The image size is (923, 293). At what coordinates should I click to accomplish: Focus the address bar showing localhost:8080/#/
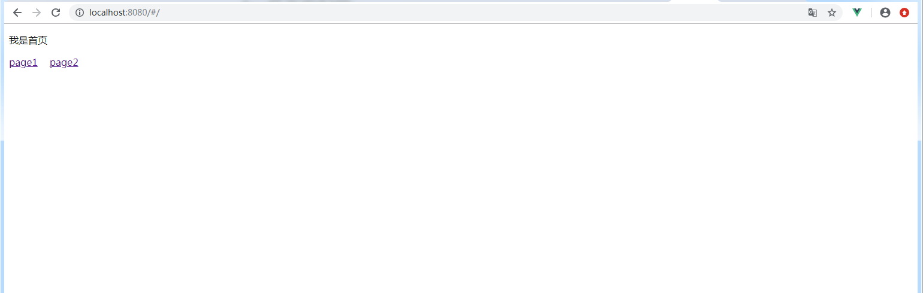tap(456, 13)
